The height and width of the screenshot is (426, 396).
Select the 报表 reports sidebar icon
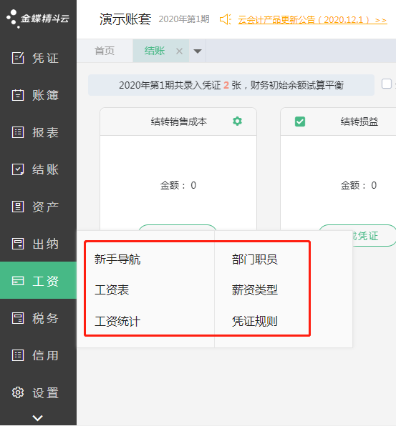click(x=18, y=132)
